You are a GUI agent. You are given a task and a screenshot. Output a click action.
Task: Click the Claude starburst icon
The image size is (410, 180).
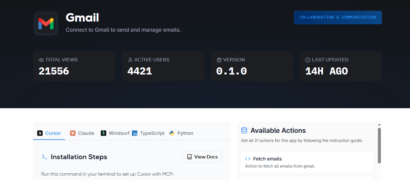coord(73,133)
